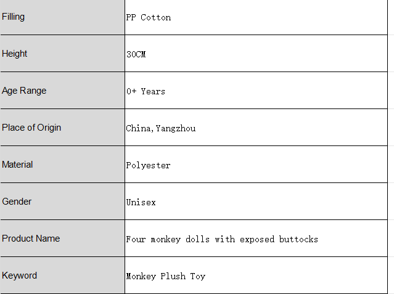Select the Height label cell
Viewport: 394px width, 294px height.
tap(62, 54)
